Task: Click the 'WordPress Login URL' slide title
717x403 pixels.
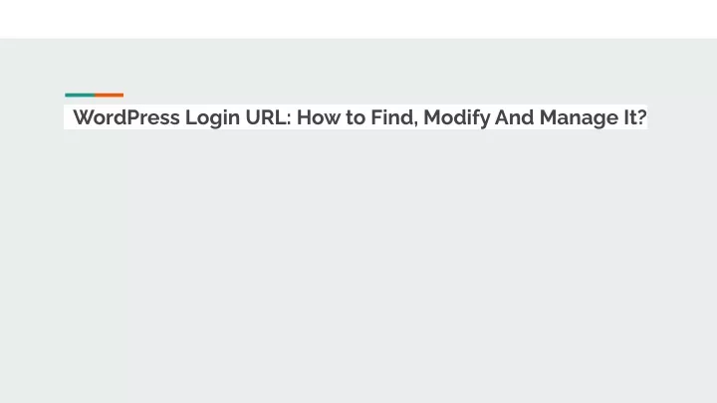Action: [359, 117]
